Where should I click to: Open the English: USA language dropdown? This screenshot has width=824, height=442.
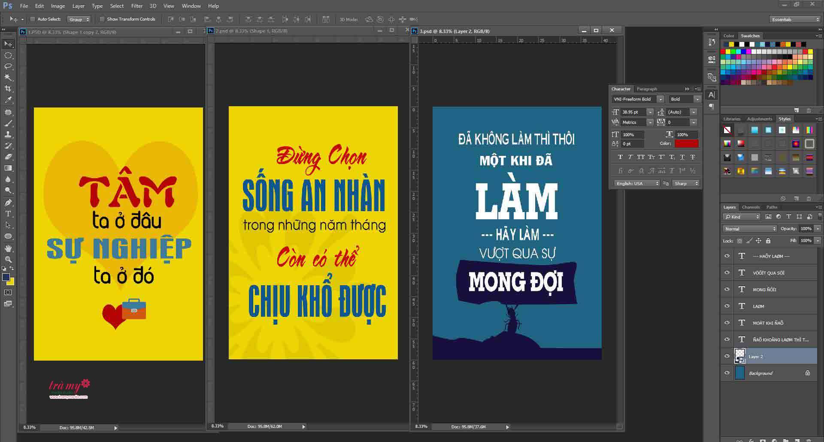(636, 183)
